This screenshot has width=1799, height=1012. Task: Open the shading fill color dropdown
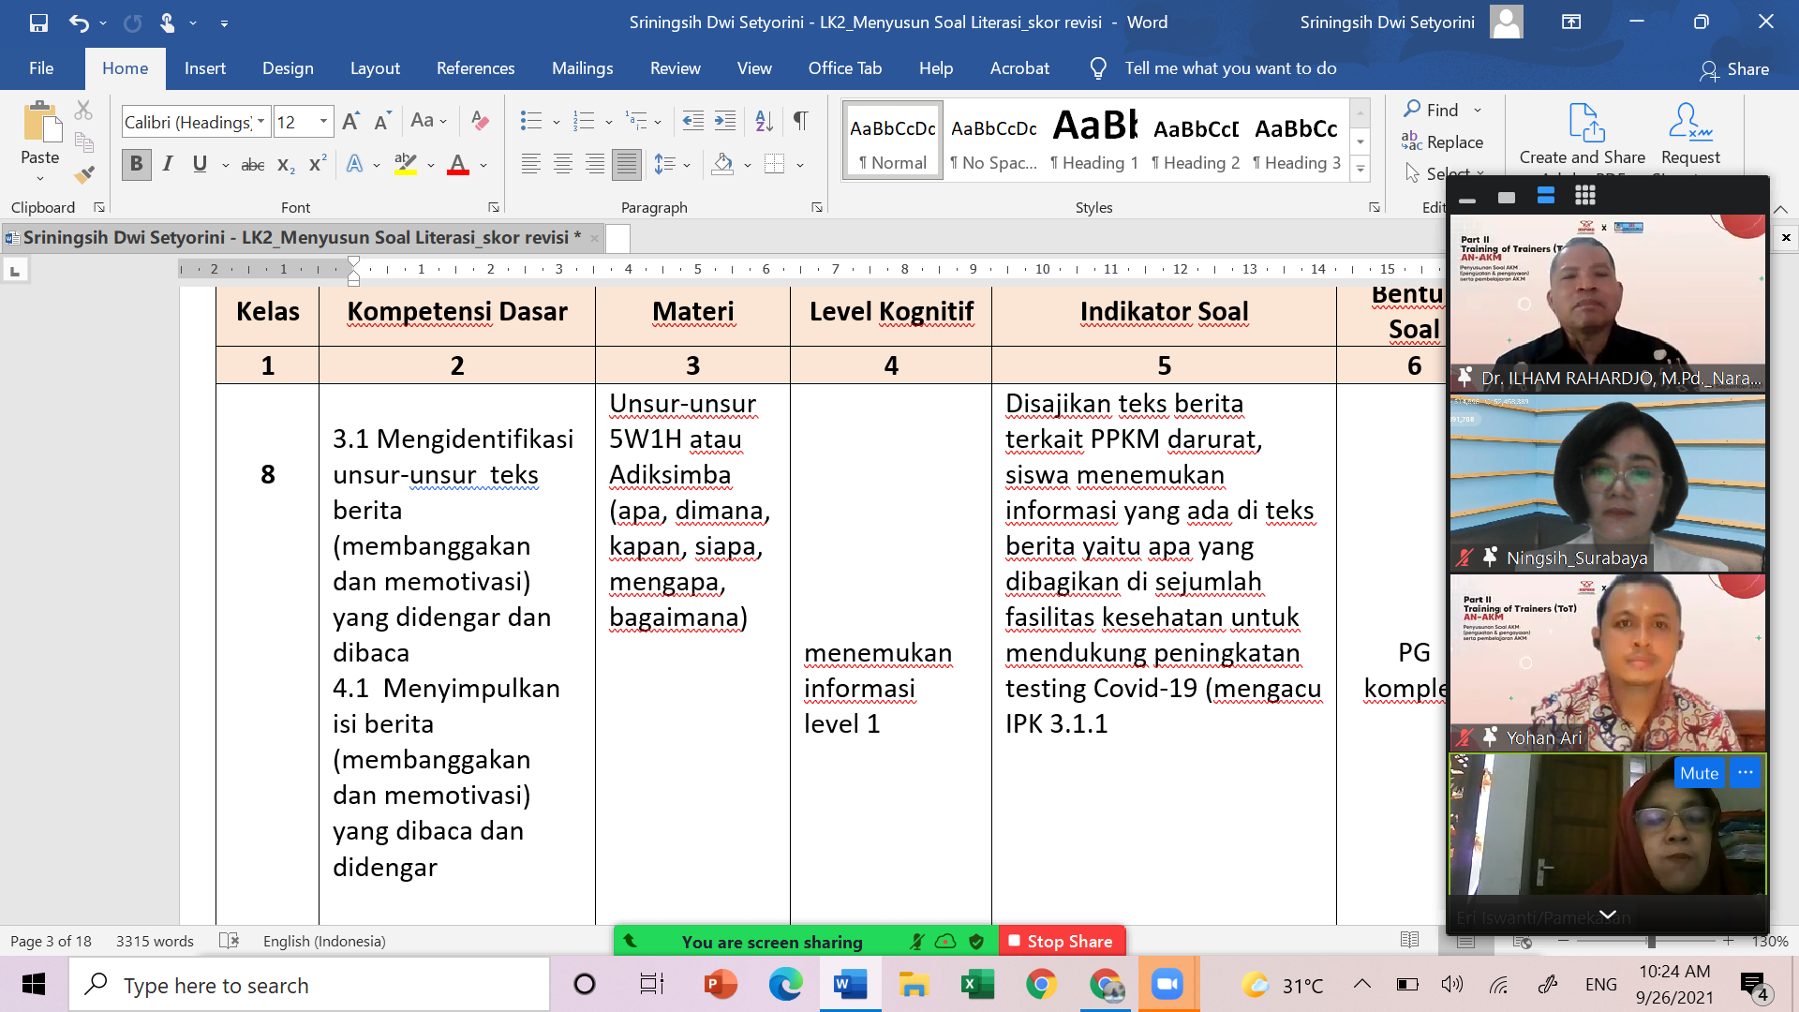pos(748,166)
